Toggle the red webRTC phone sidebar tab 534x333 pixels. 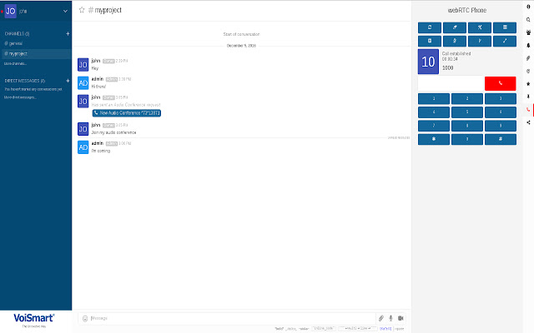pos(528,109)
